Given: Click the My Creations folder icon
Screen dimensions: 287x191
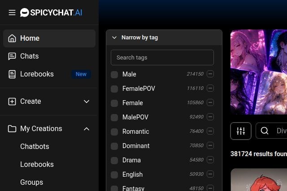Looking at the screenshot, I should [12, 128].
